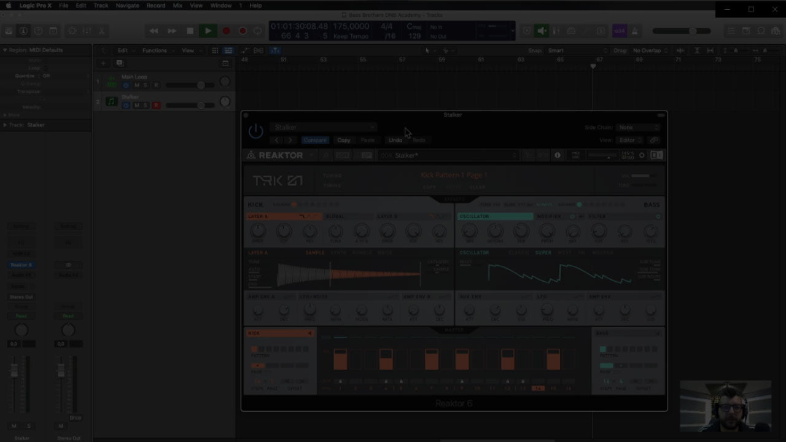Mute the Stalker track
This screenshot has width=786, height=442.
(137, 105)
